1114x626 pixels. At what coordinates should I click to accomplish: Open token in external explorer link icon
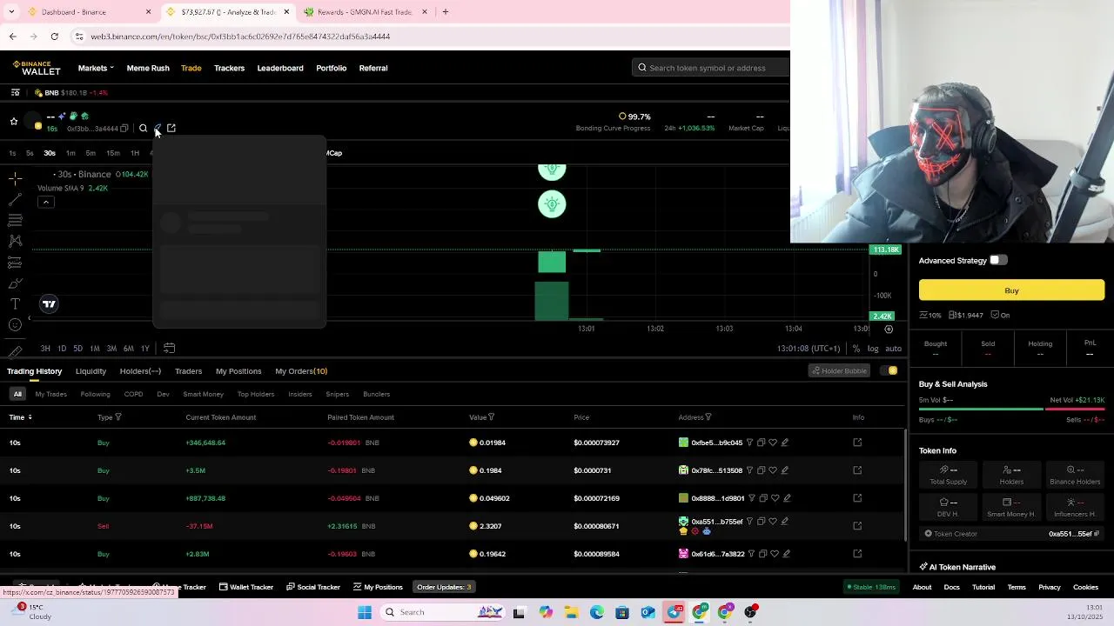(x=171, y=129)
